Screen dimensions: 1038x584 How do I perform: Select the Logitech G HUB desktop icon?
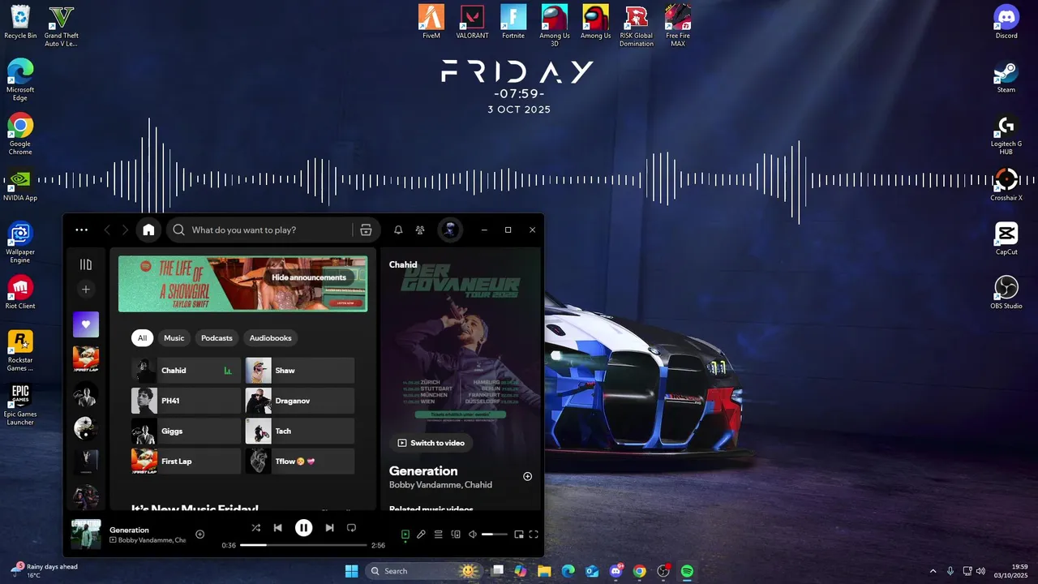1006,135
